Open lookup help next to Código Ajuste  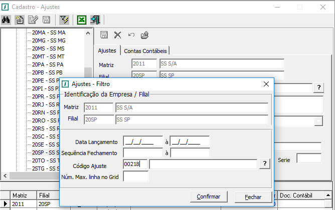point(264,164)
